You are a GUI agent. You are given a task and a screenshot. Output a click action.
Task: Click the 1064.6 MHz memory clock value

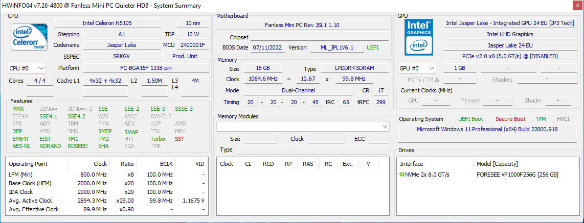point(263,79)
